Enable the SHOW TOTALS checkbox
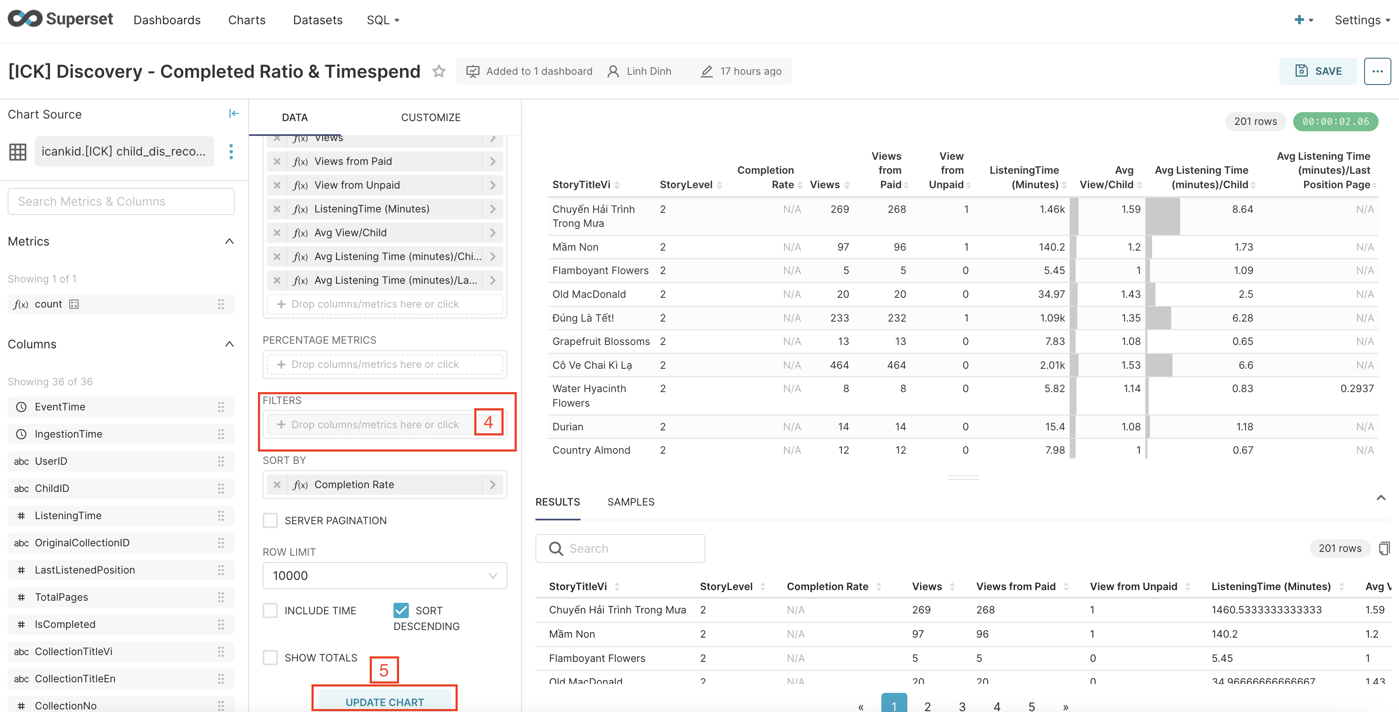Image resolution: width=1399 pixels, height=712 pixels. [x=270, y=658]
